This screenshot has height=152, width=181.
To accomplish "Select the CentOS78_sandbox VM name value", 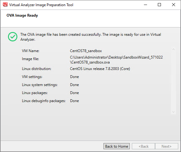I will tap(86, 51).
